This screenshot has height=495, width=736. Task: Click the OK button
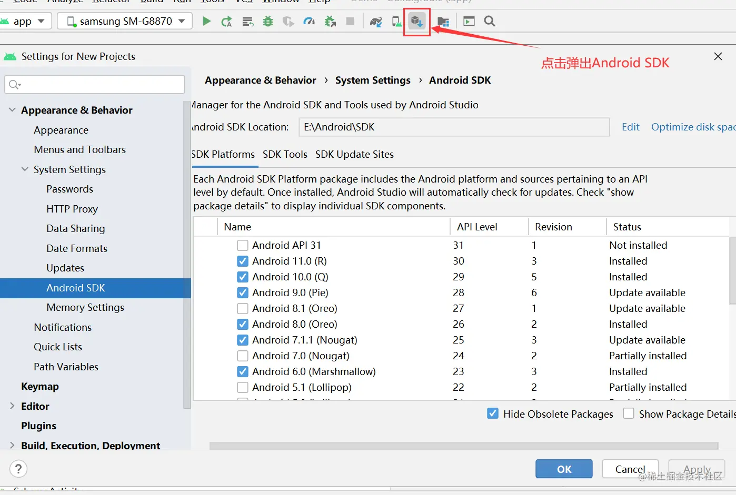564,469
